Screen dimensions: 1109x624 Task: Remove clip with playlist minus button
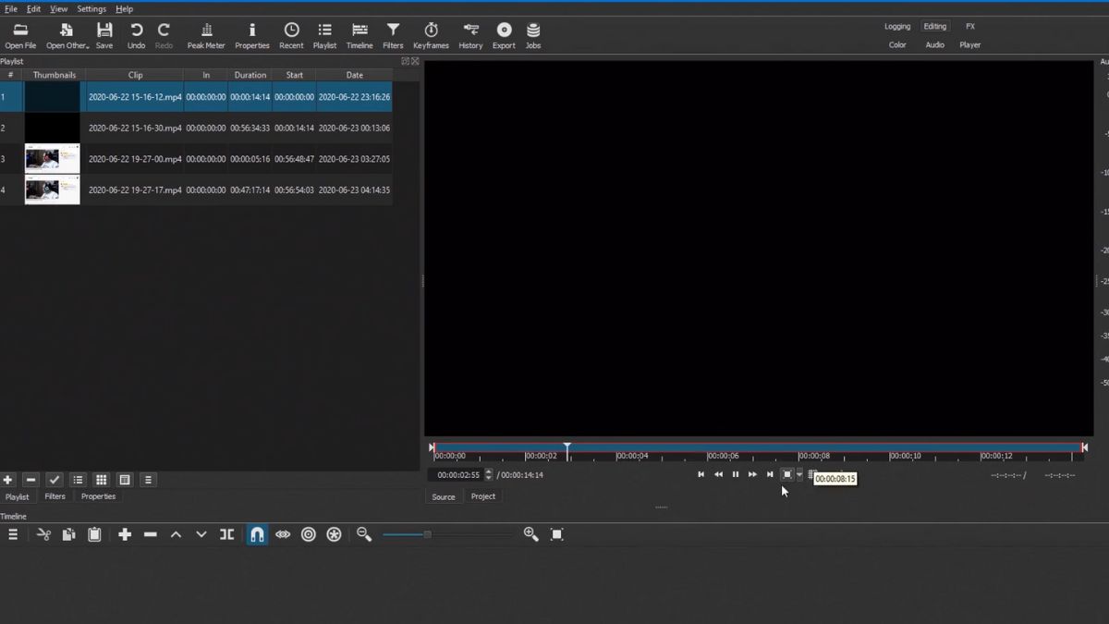click(30, 480)
